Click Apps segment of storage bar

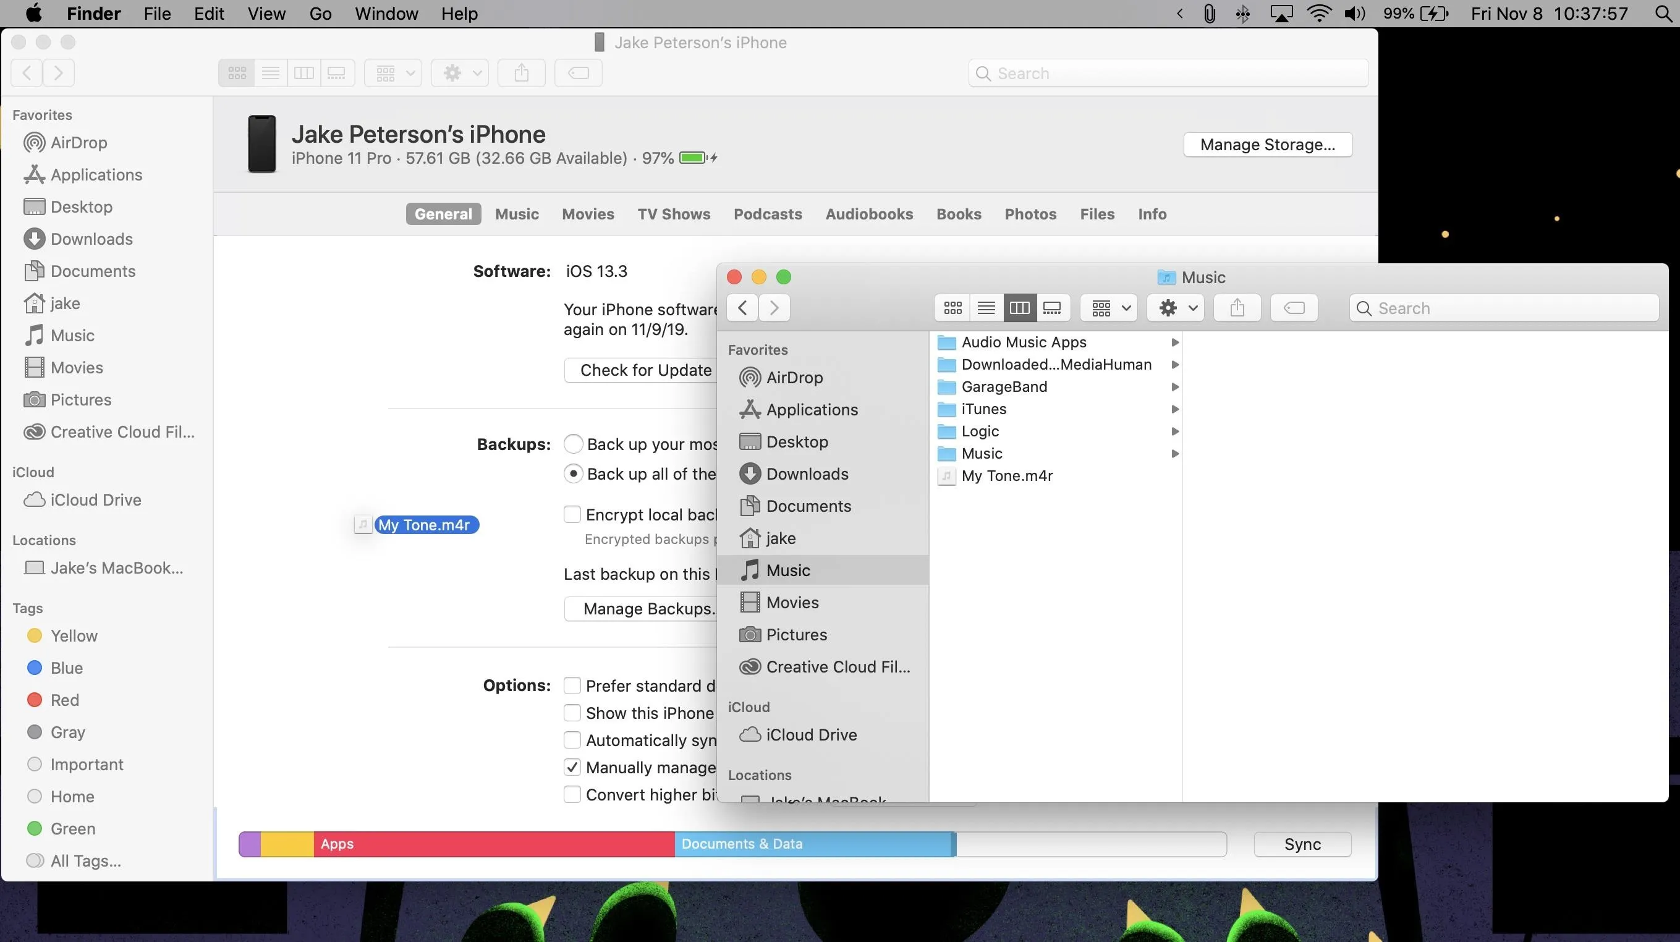coord(494,844)
